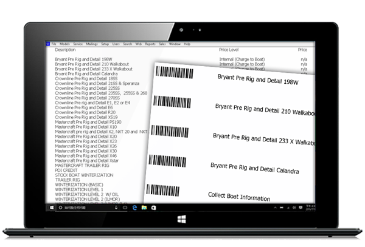
Task: Click the network icon in system tray
Action: (x=288, y=208)
